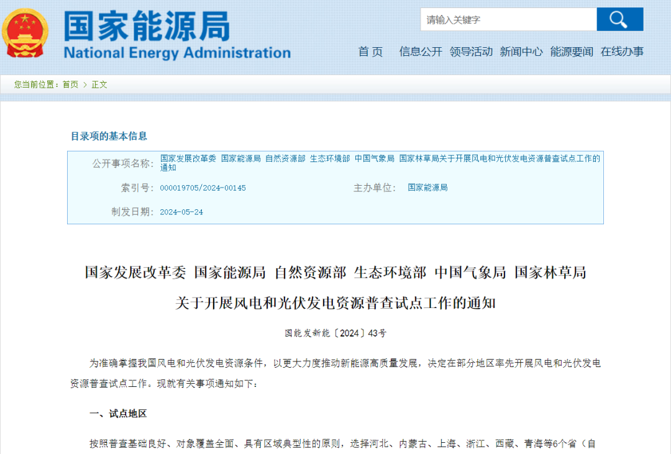
Task: Click the issue date 2024-05-24
Action: (181, 212)
